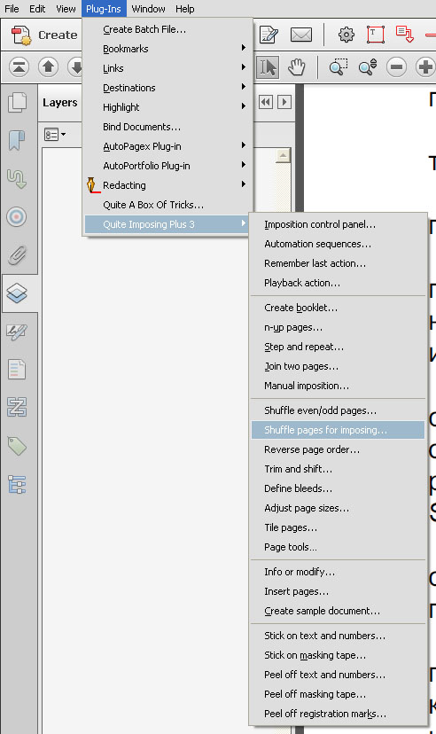
Task: Click the email envelope icon
Action: point(301,35)
